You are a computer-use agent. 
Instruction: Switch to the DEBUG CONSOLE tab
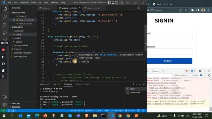83,84
